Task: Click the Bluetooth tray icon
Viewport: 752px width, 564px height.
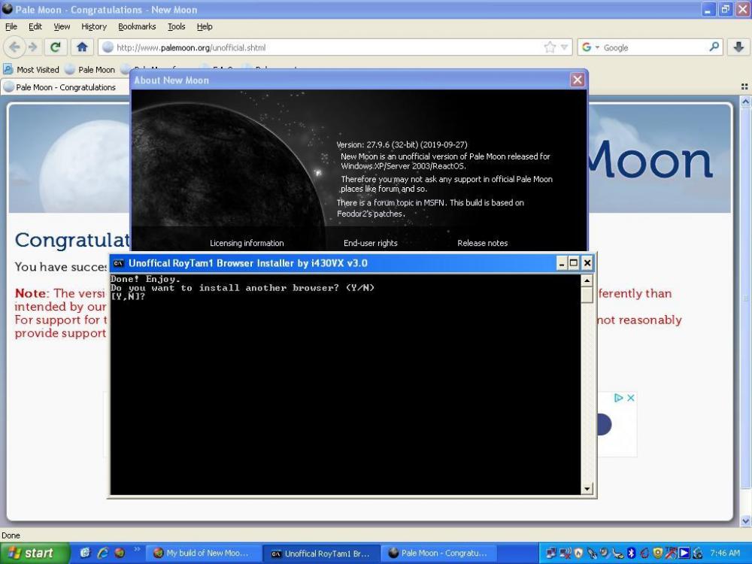Action: coord(631,553)
